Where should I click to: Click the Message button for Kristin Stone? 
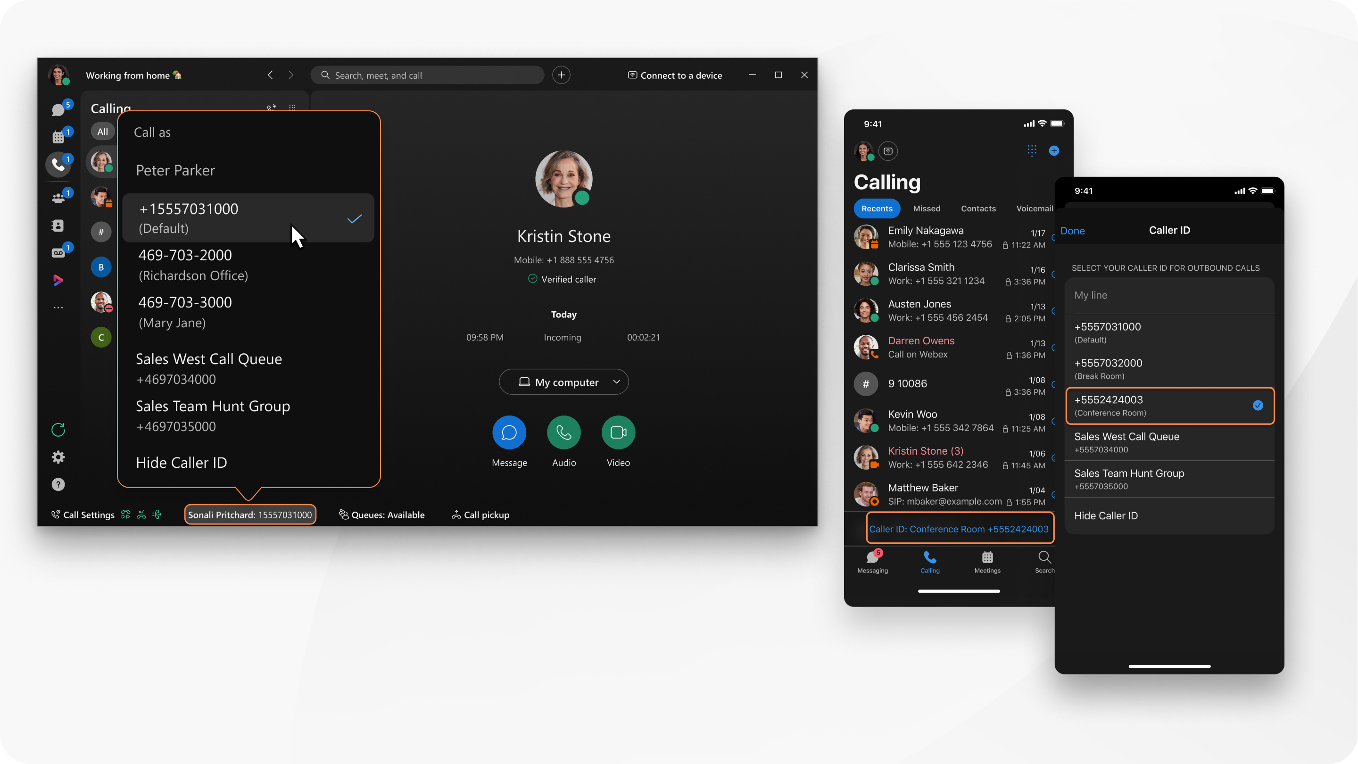tap(508, 432)
